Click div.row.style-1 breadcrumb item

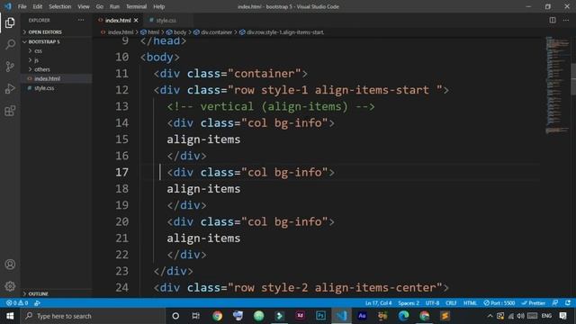tap(282, 32)
